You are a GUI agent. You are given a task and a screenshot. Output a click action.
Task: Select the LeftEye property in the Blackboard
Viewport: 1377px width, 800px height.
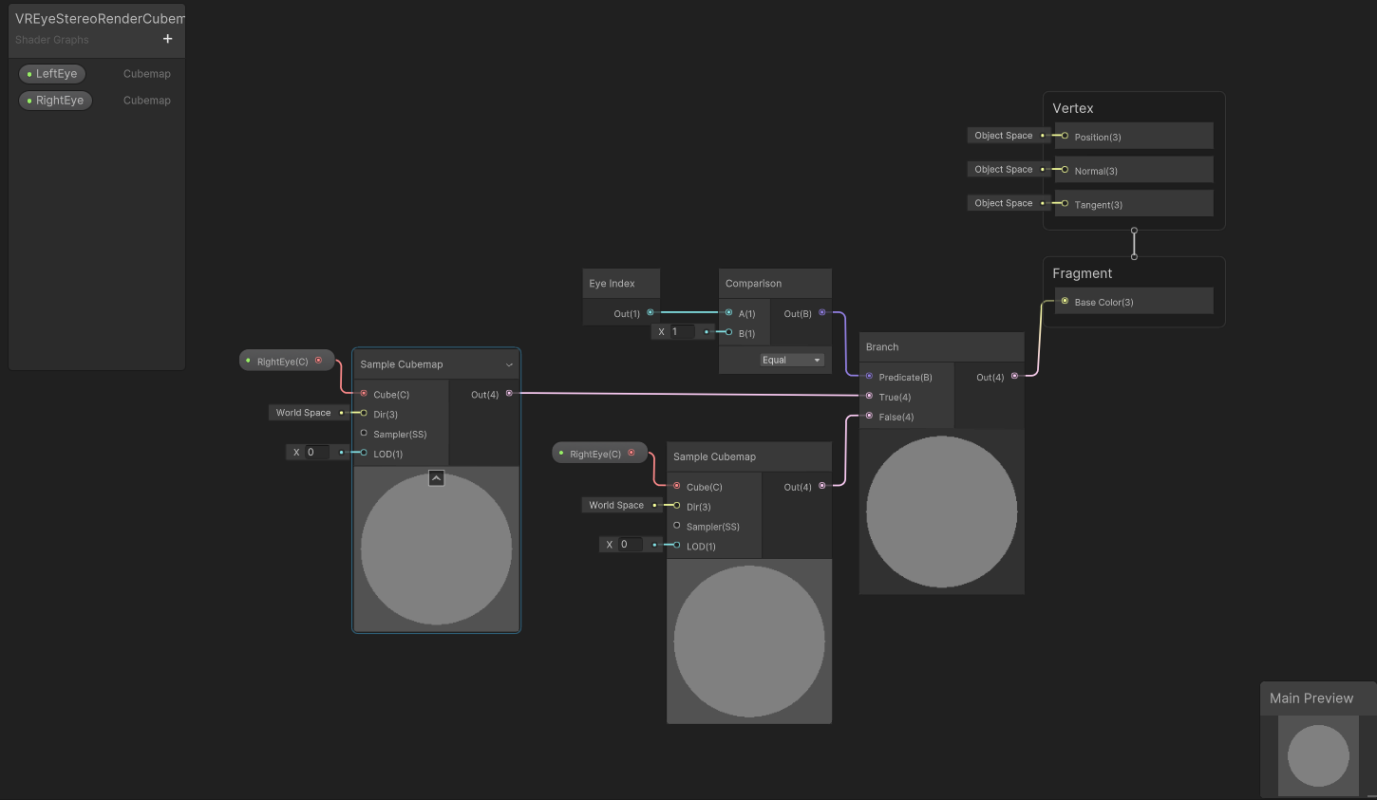click(52, 74)
